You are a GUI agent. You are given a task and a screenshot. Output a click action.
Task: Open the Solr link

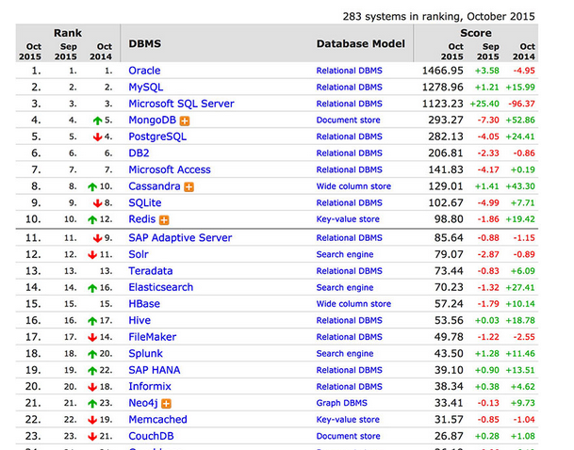139,254
